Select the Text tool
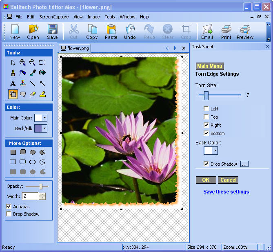 tap(13, 83)
